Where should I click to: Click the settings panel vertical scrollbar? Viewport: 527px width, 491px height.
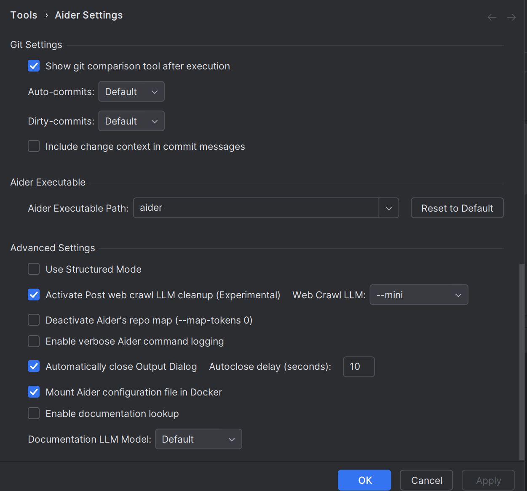[522, 362]
